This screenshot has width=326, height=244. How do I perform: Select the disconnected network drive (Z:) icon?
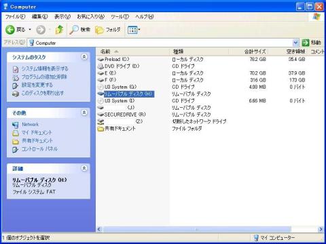pos(101,122)
